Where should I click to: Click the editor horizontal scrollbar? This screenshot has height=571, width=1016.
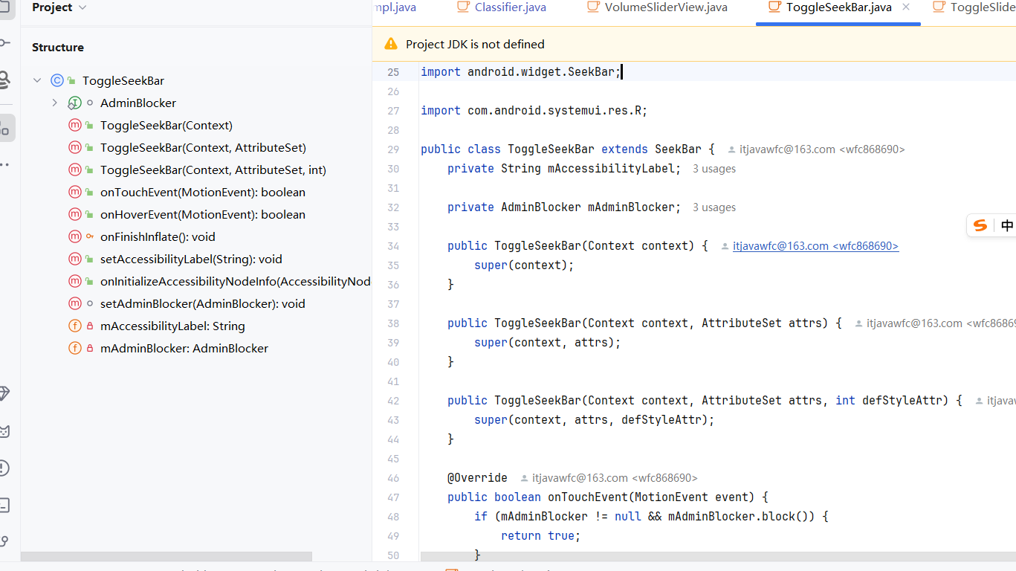coord(717,556)
